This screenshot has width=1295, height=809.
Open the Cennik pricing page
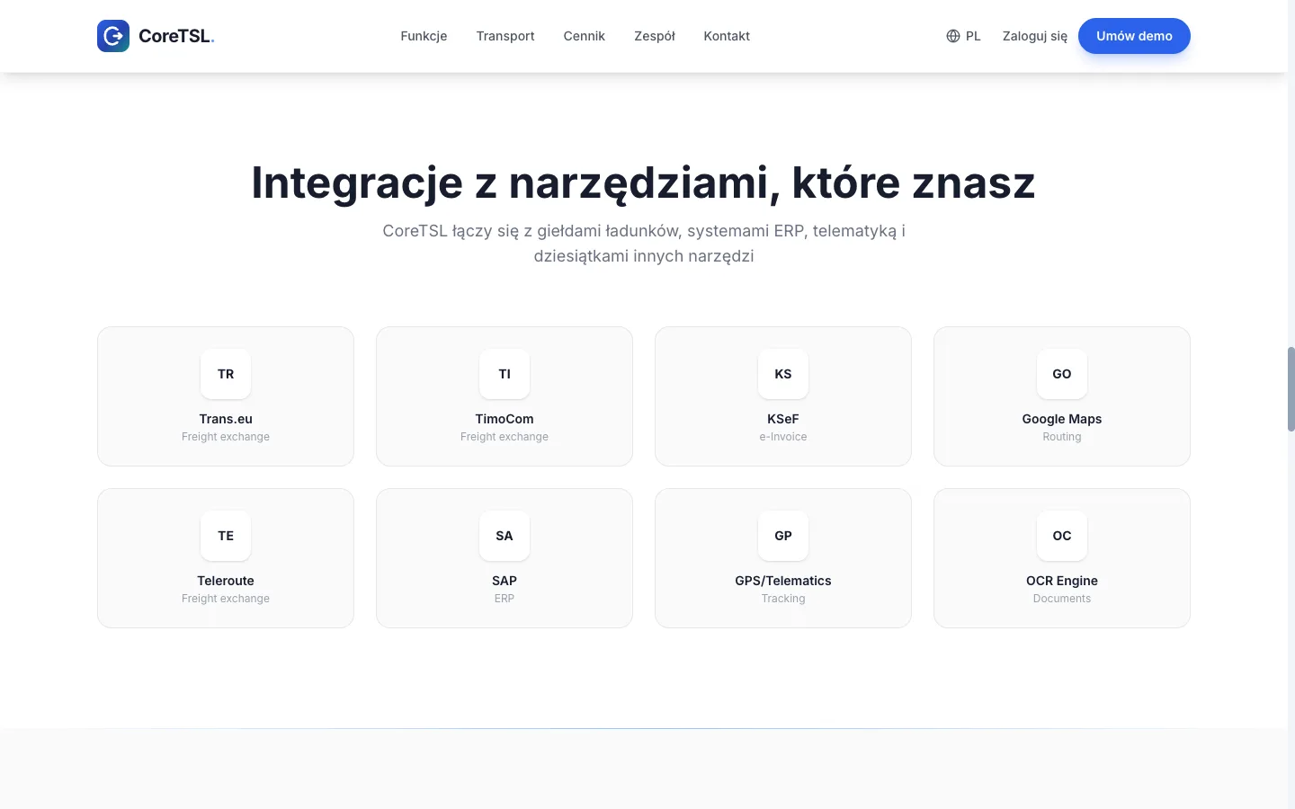point(585,36)
